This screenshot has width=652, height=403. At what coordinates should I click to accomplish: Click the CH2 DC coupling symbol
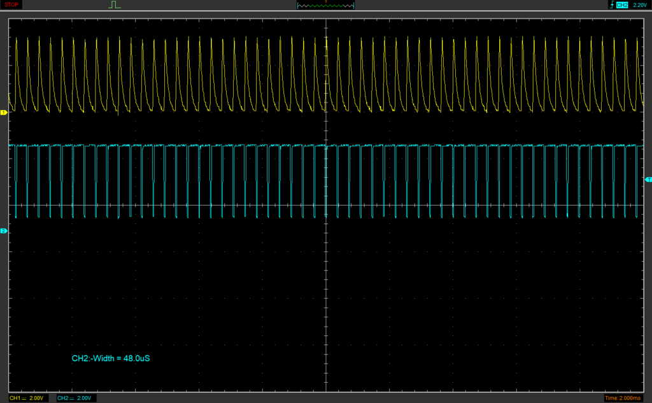pyautogui.click(x=71, y=398)
